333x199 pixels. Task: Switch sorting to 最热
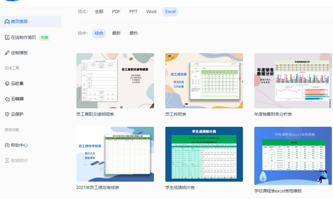[x=134, y=33]
